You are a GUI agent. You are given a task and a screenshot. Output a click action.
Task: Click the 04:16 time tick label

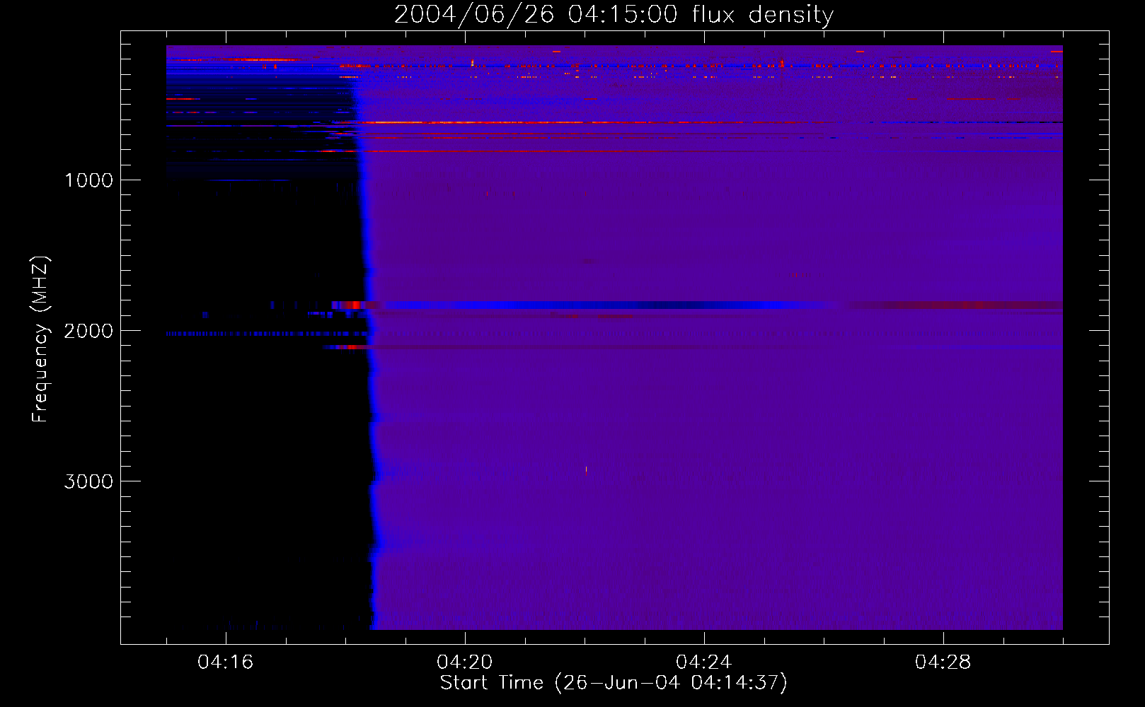pos(225,662)
